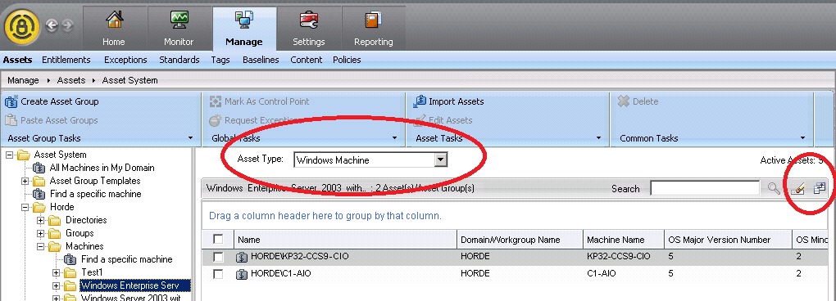Check the HORDE\C1-AIO row checkbox
The image size is (836, 301).
(218, 274)
